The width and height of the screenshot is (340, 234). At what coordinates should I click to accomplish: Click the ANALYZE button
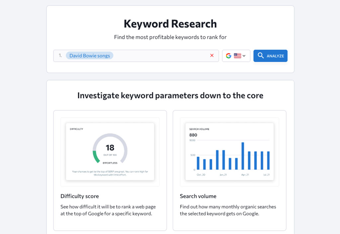coord(270,56)
